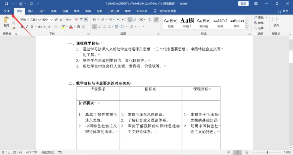
Task: Switch to the 设计 Design tab
Action: (x=42, y=11)
